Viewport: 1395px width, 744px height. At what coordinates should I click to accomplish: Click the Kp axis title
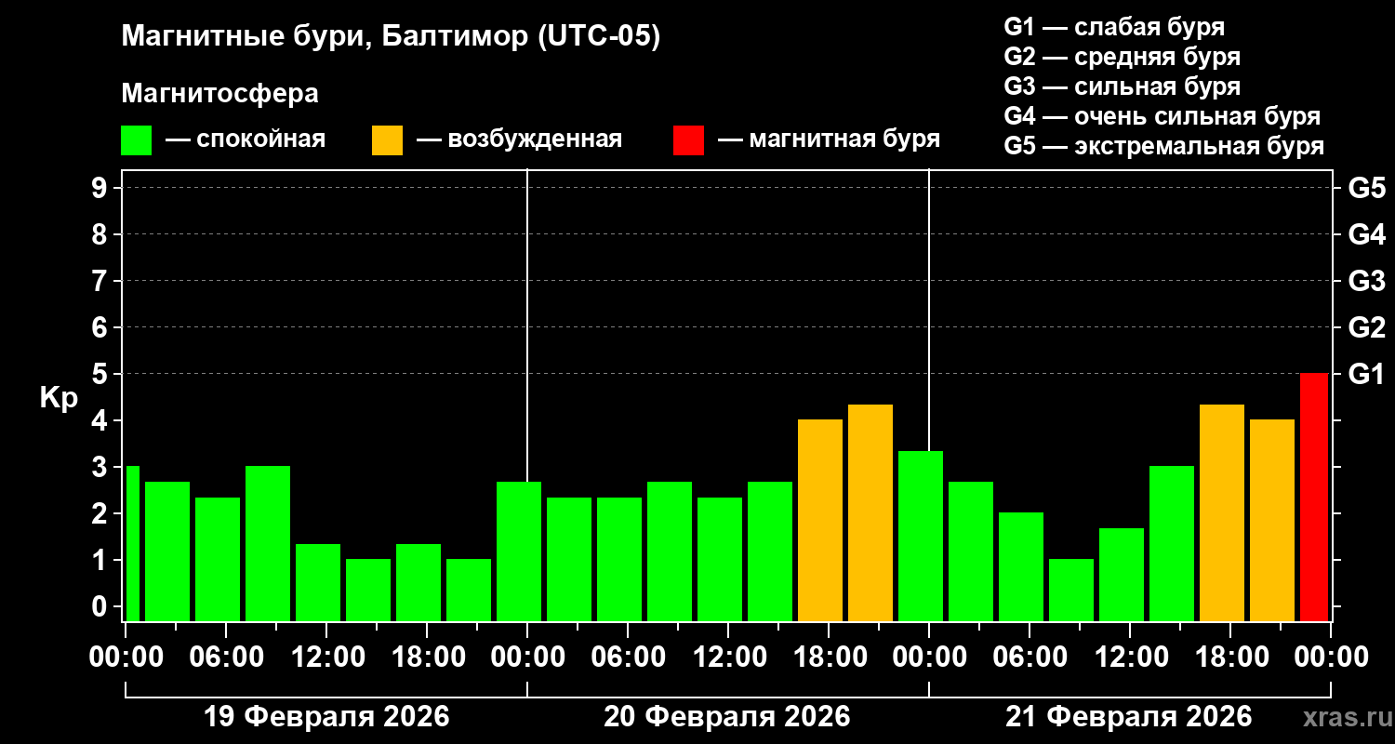coord(59,398)
